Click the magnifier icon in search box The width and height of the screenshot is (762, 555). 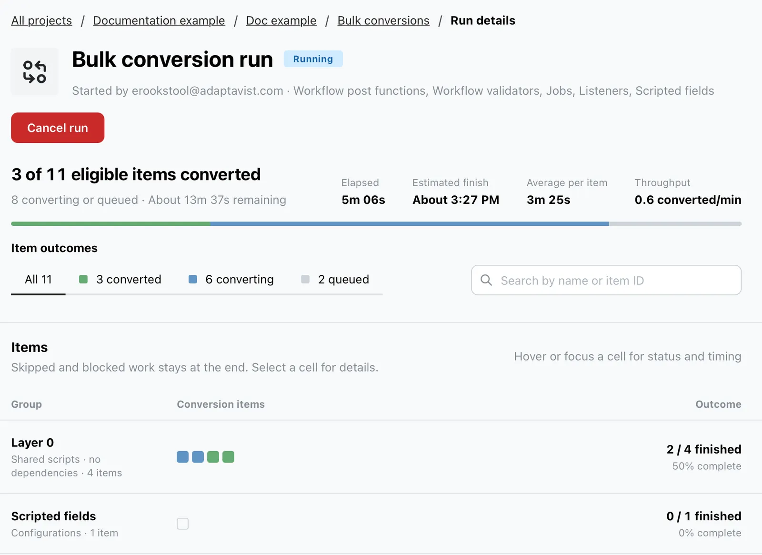click(486, 280)
